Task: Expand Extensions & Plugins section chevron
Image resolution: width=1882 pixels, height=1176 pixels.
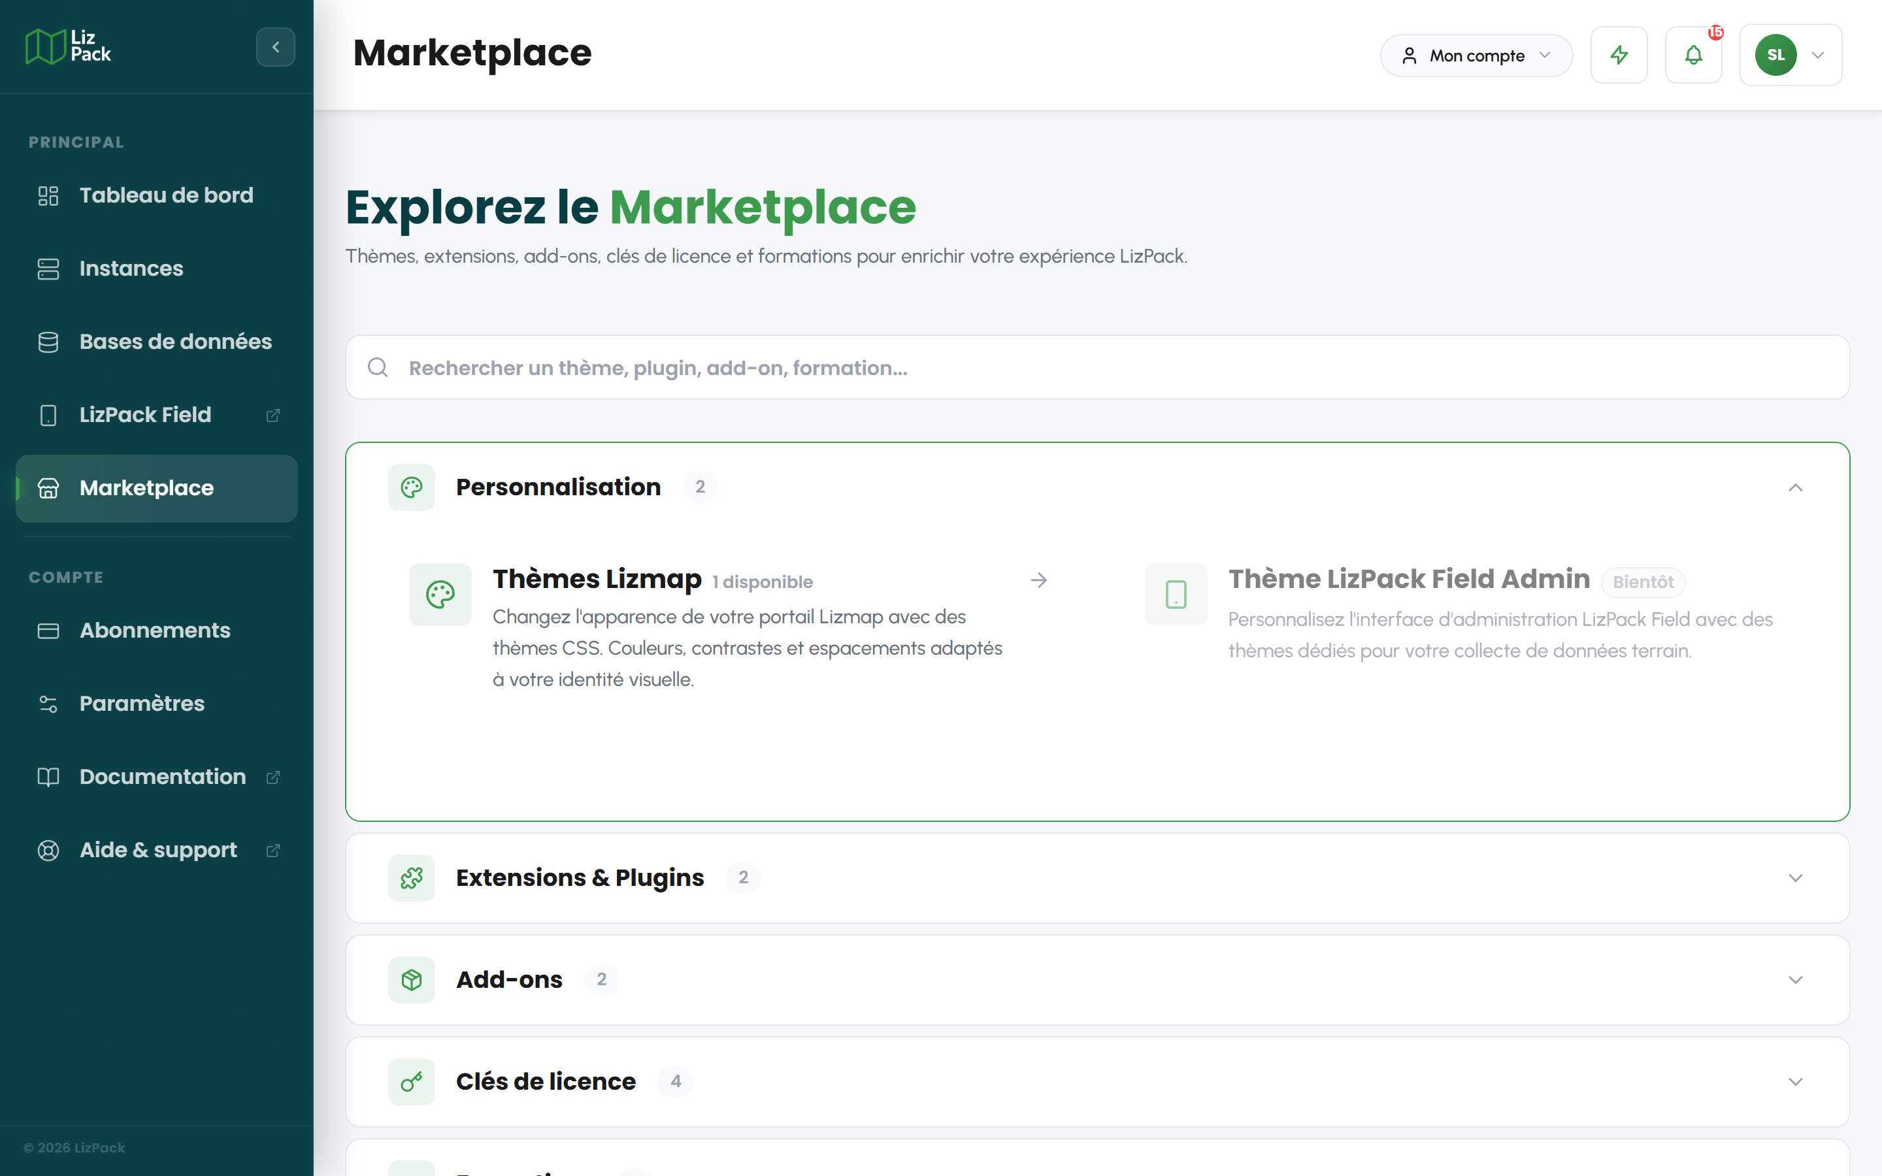Action: pos(1796,878)
